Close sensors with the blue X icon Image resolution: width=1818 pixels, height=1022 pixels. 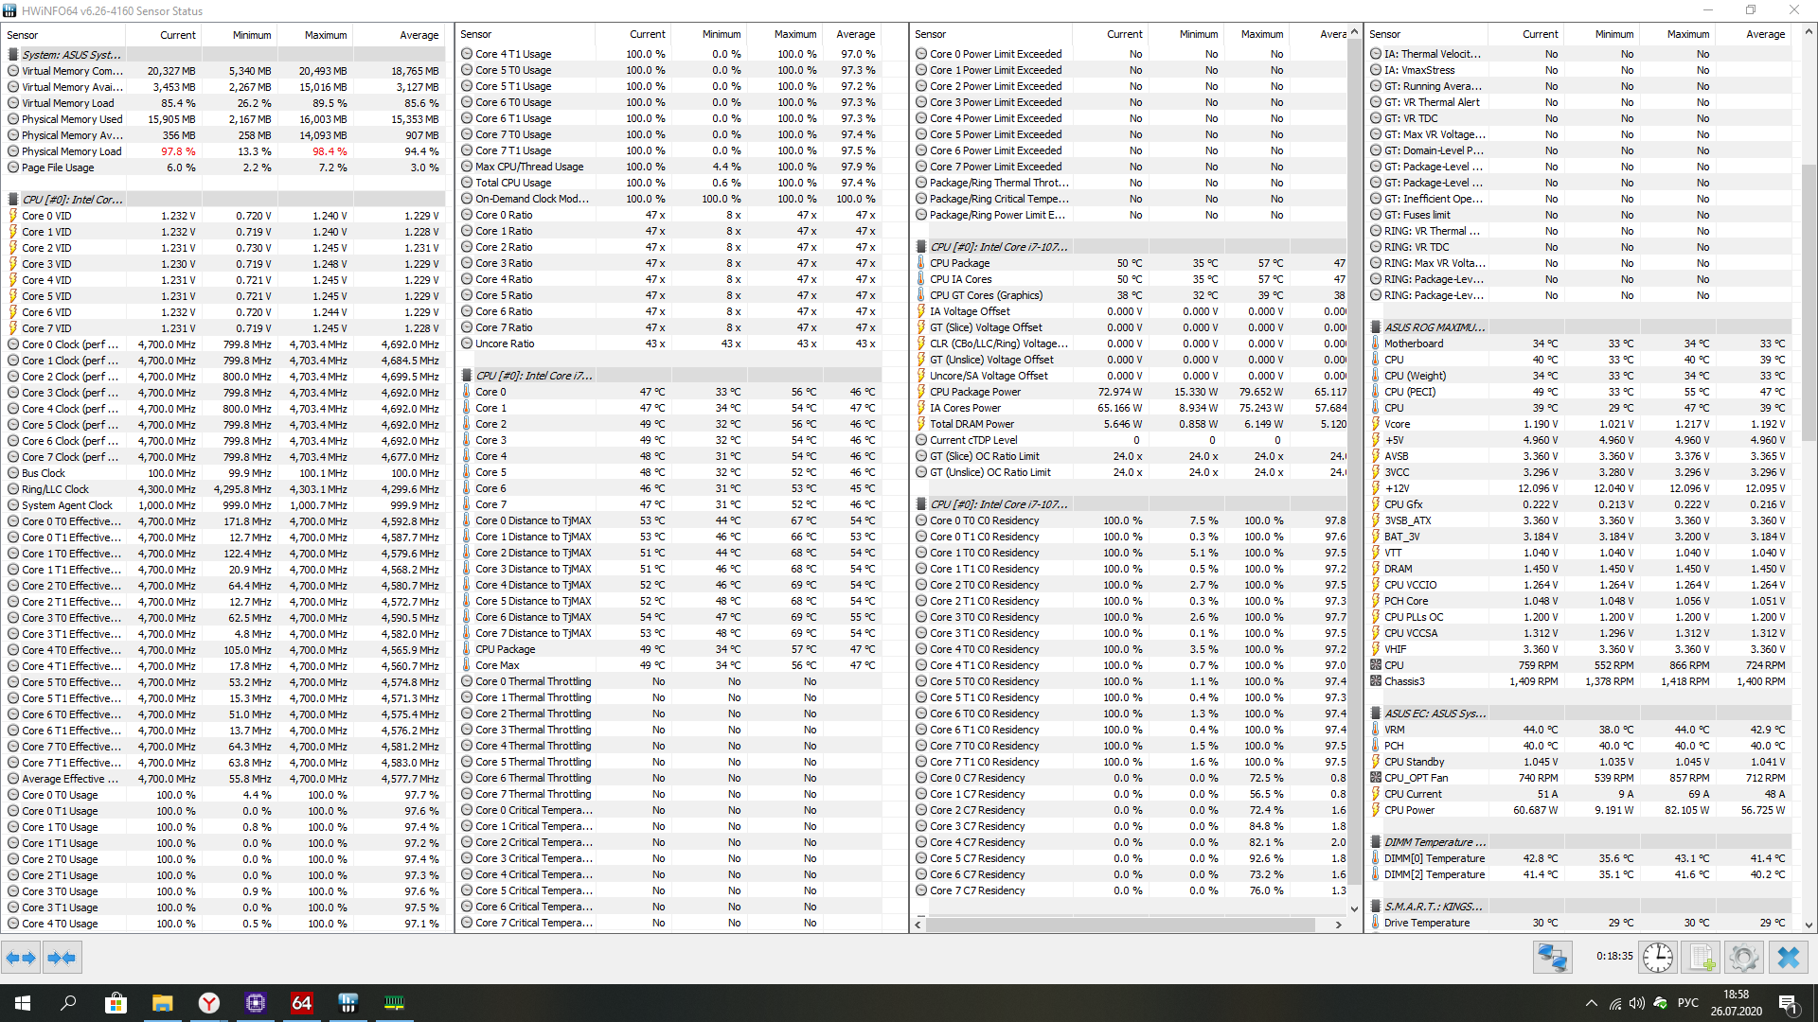[1788, 958]
